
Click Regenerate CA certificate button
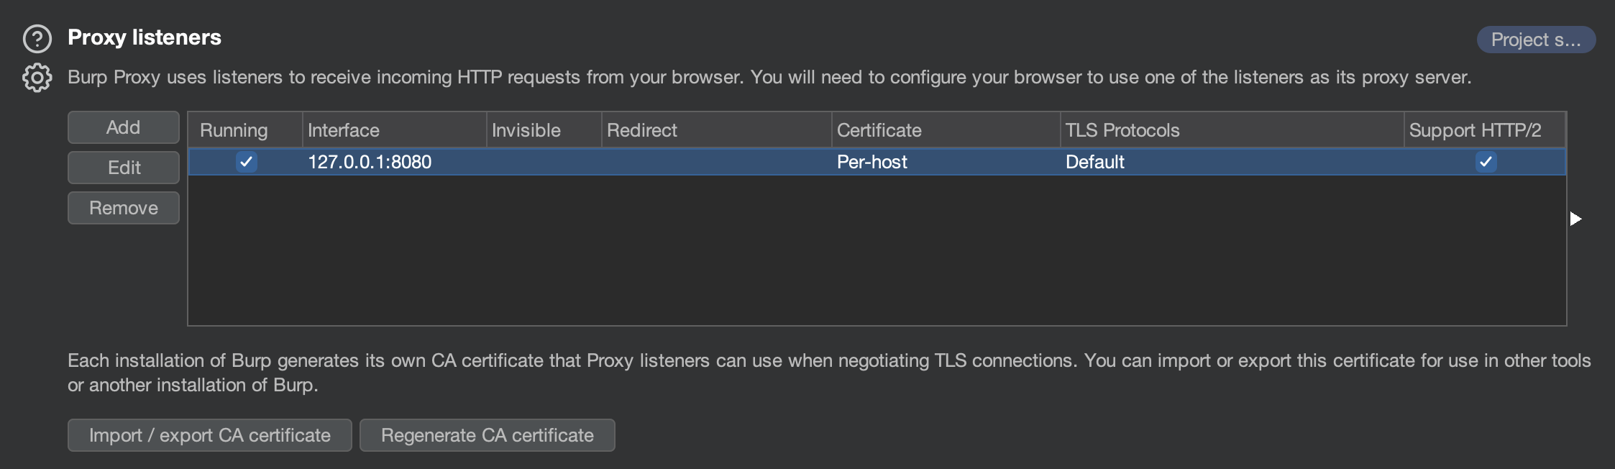click(x=487, y=435)
